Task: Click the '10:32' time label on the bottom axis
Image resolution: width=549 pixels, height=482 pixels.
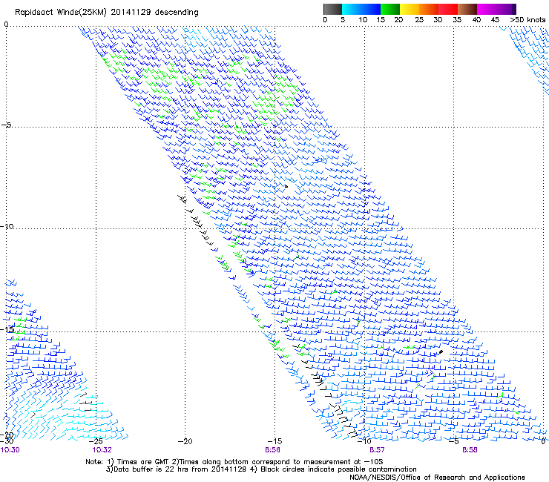Action: click(102, 450)
